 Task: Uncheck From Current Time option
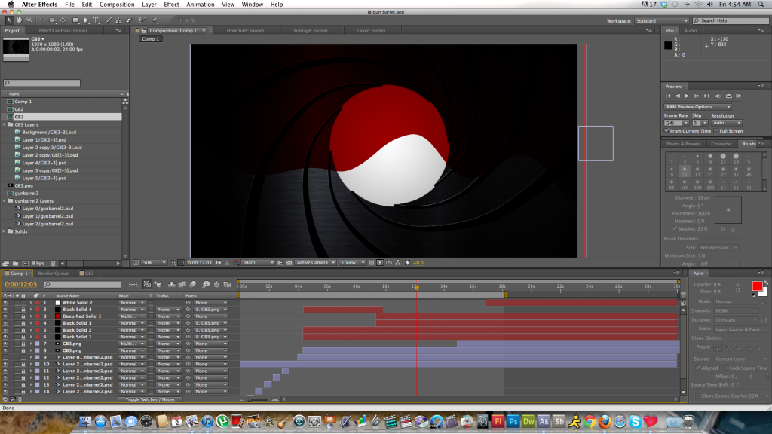click(x=667, y=130)
